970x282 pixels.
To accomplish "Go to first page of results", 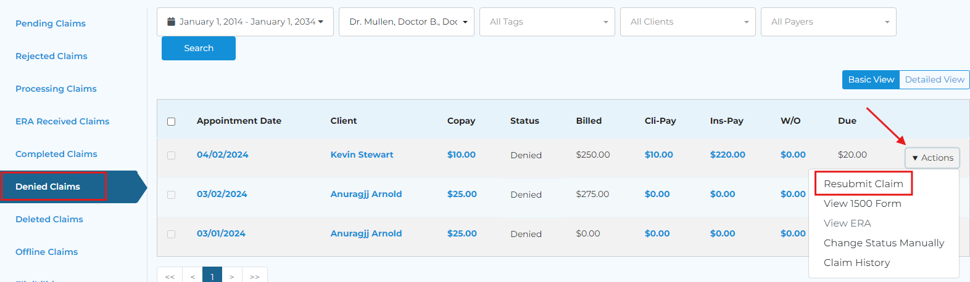I will [x=170, y=276].
